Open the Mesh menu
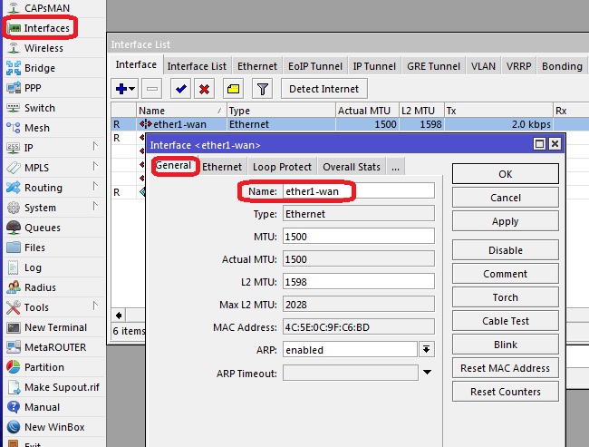The image size is (589, 447). pyautogui.click(x=37, y=128)
